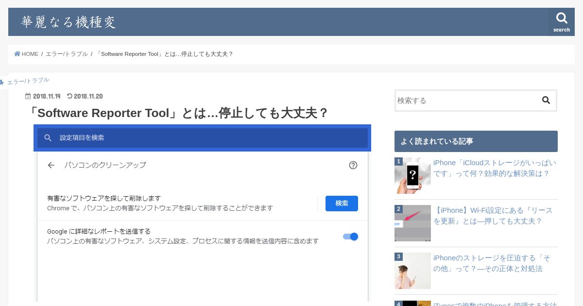Focus the 検索する sidebar search field
The height and width of the screenshot is (306, 583).
tap(467, 101)
